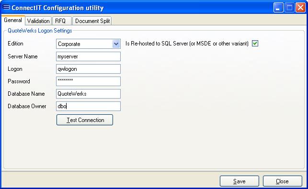Save the configuration settings
The image size is (308, 189).
click(x=239, y=181)
